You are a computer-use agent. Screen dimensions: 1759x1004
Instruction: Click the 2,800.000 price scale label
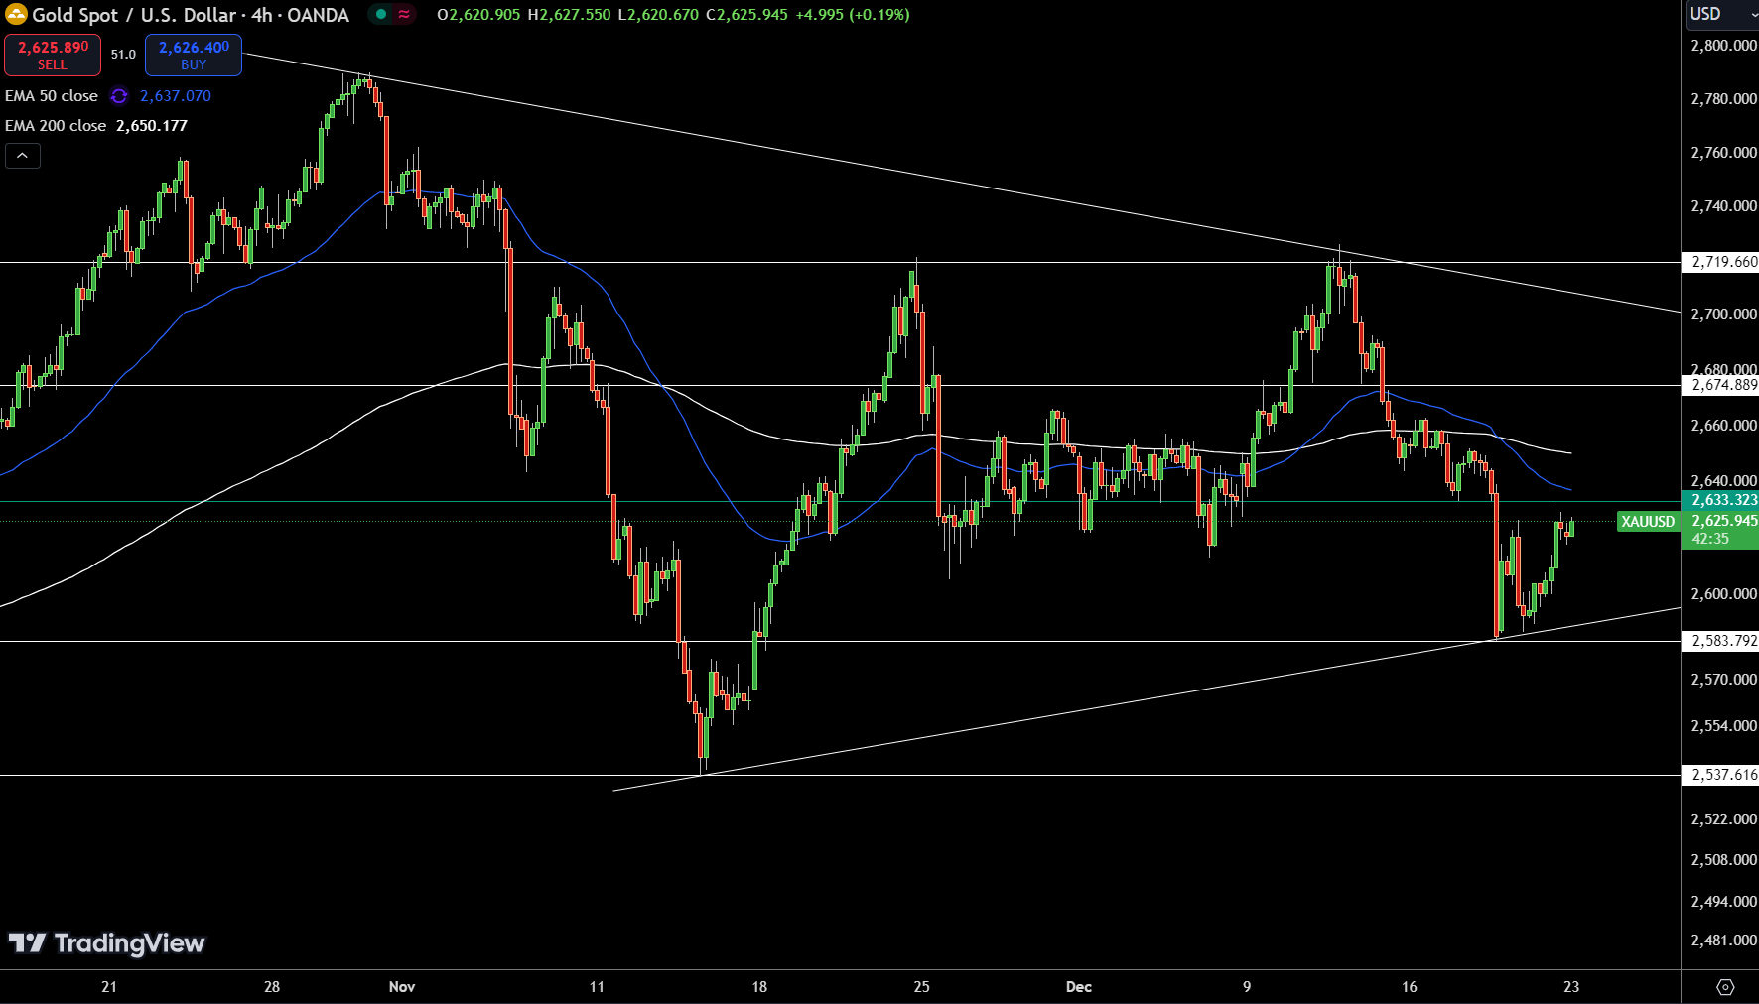point(1723,46)
